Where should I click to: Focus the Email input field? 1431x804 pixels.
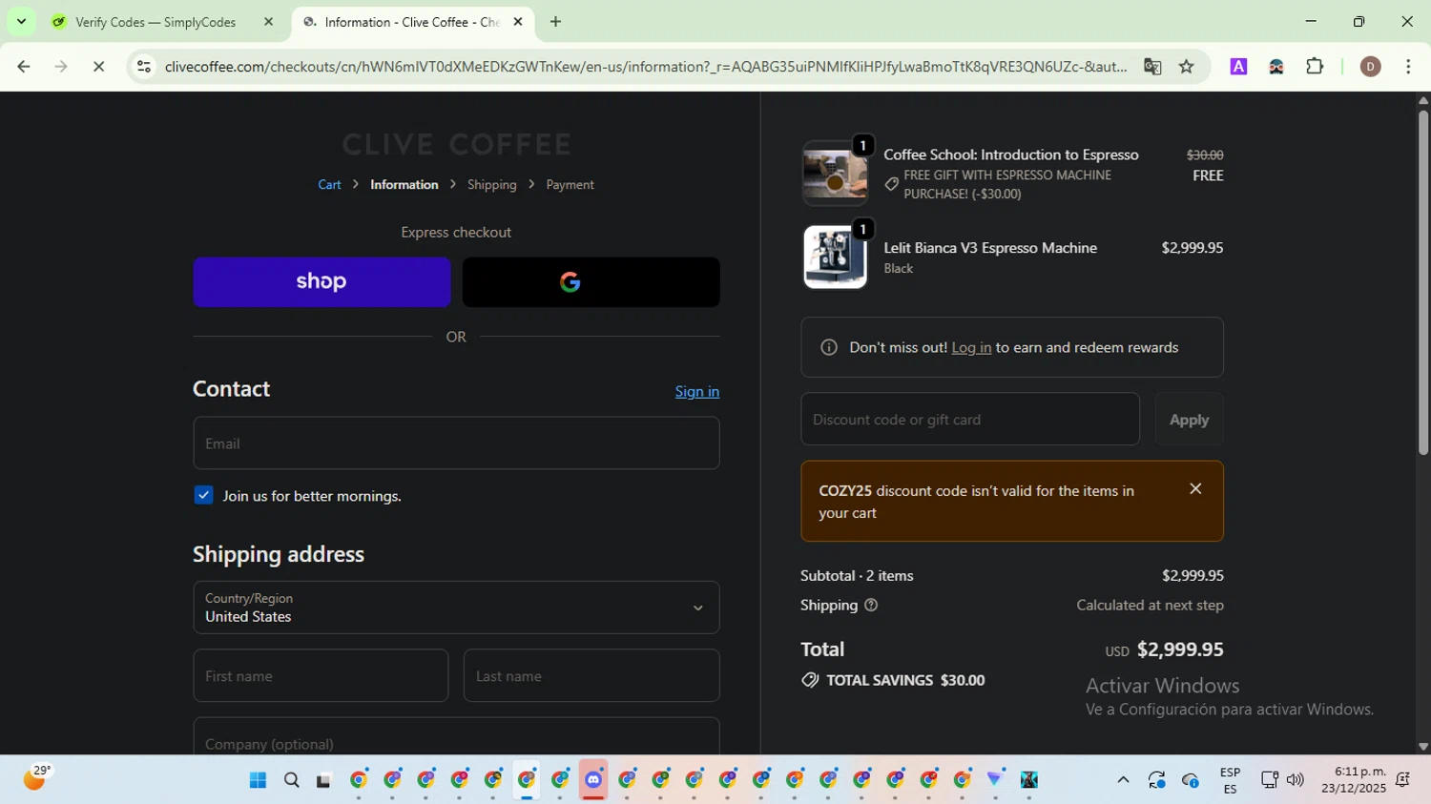456,443
